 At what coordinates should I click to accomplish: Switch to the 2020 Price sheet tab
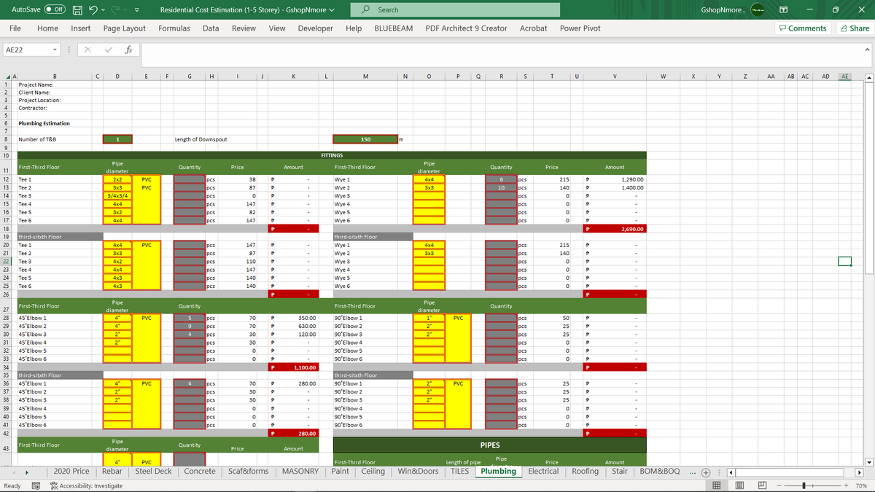tap(72, 472)
